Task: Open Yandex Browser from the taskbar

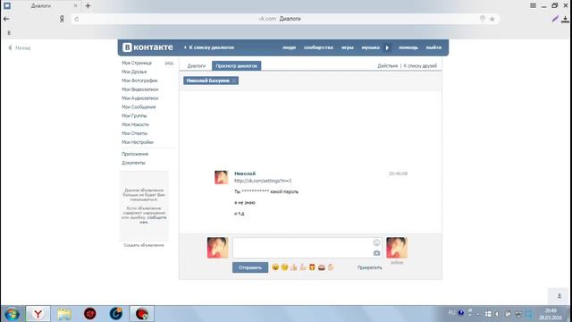Action: tap(38, 314)
